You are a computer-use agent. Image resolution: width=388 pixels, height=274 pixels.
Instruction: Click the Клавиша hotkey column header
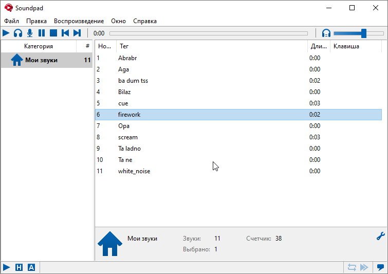click(356, 46)
